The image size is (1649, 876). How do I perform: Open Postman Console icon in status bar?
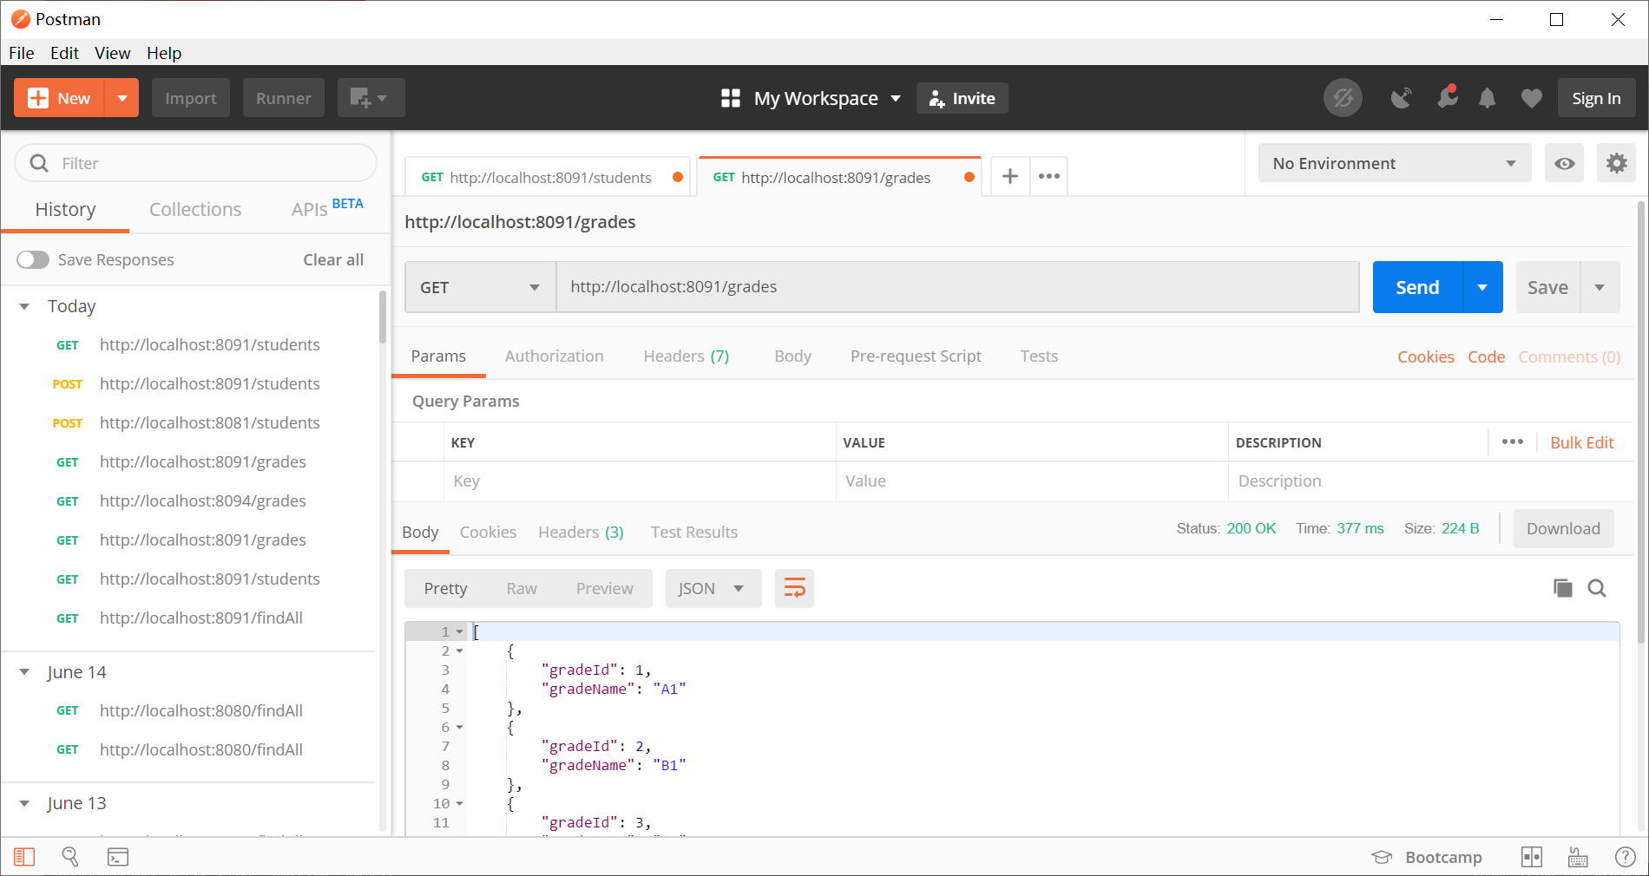pyautogui.click(x=118, y=857)
